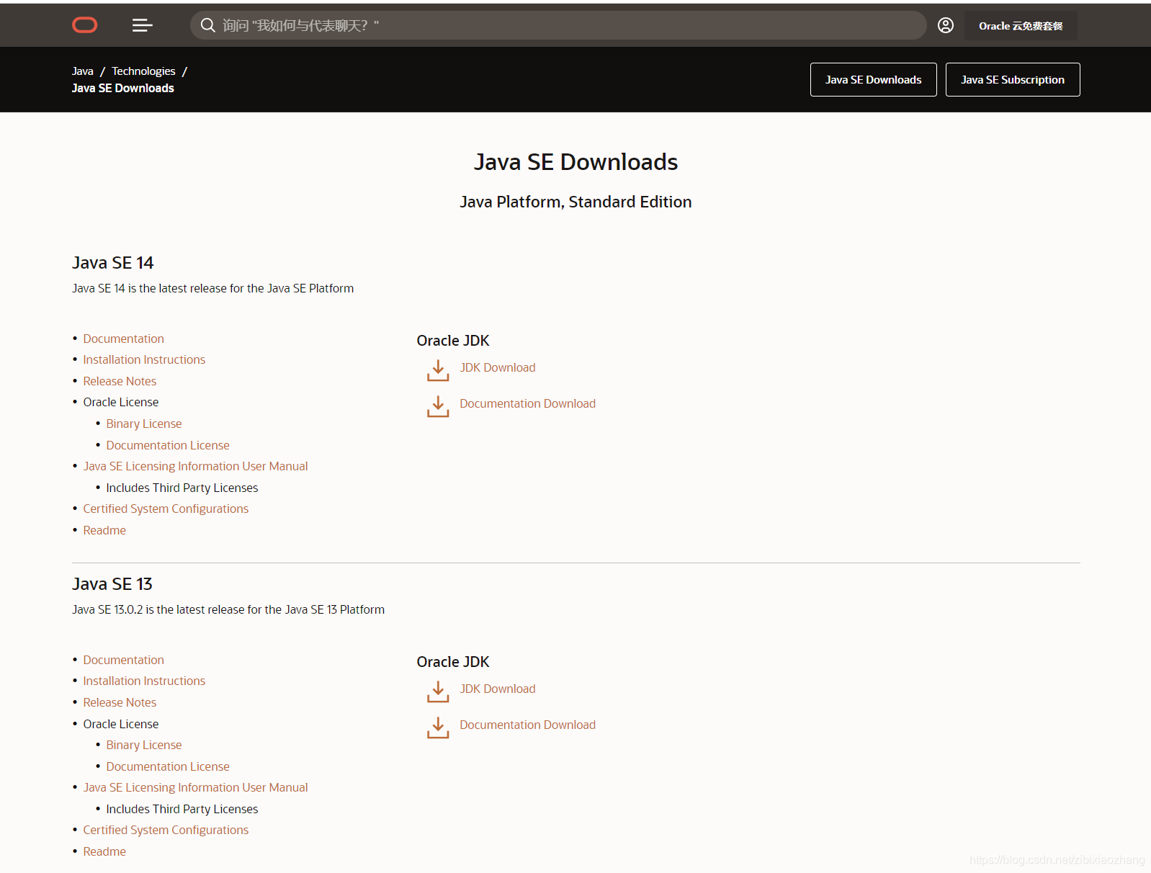Click 'Java SE 14 is the latest release' text
This screenshot has width=1151, height=873.
(x=213, y=288)
